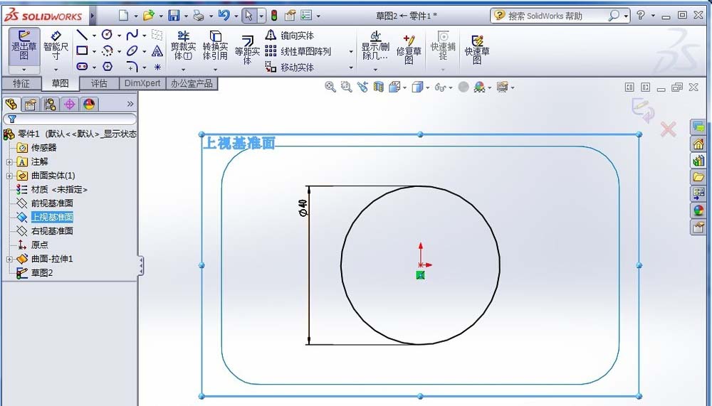The width and height of the screenshot is (712, 406).
Task: Click the red cancel sketch X
Action: point(668,129)
